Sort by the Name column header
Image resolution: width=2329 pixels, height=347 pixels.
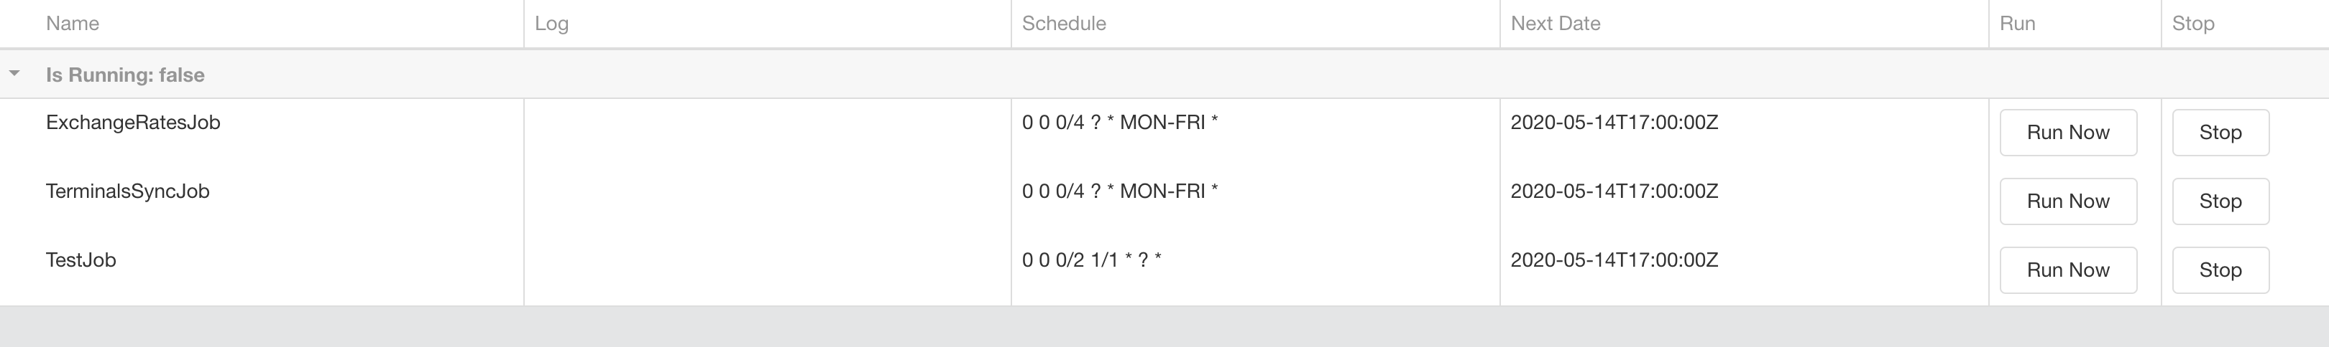click(x=73, y=24)
